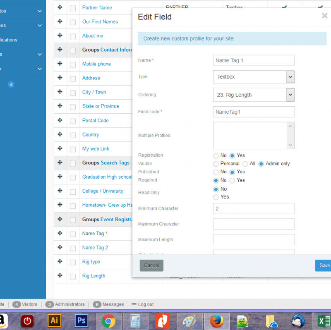Screen dimensions: 331x330
Task: Click the drag handle beside Mobile phone
Action: pyautogui.click(x=60, y=64)
